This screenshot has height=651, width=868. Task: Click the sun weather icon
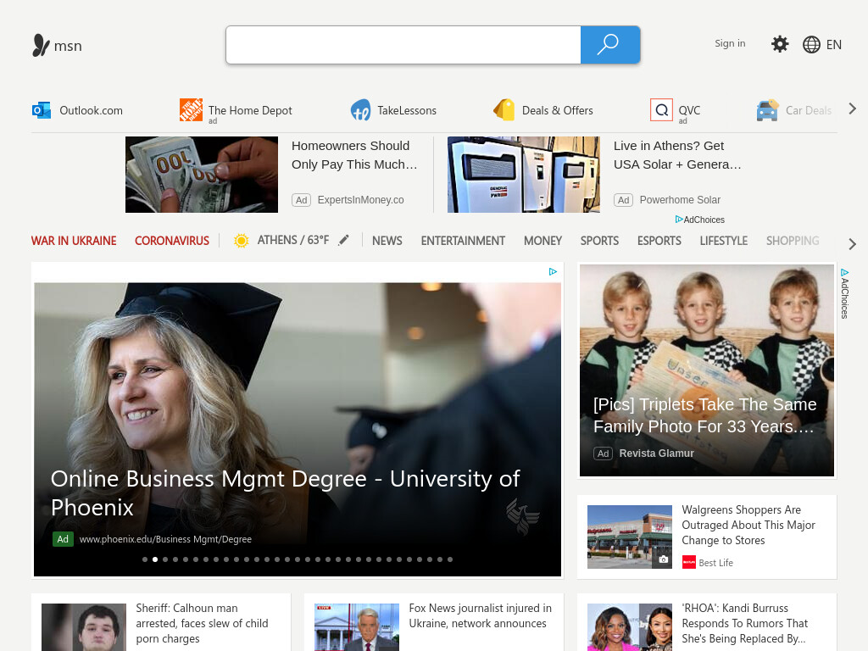242,240
